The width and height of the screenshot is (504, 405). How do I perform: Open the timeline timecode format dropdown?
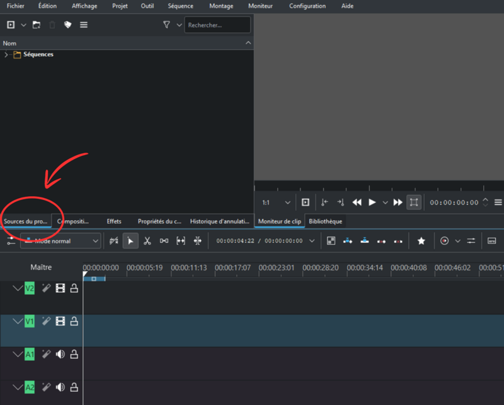311,241
